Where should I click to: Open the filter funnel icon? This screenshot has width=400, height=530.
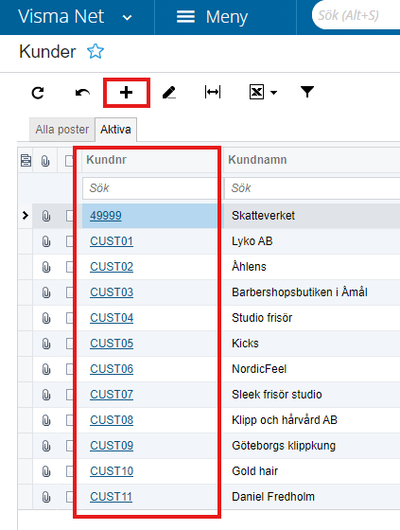click(307, 92)
